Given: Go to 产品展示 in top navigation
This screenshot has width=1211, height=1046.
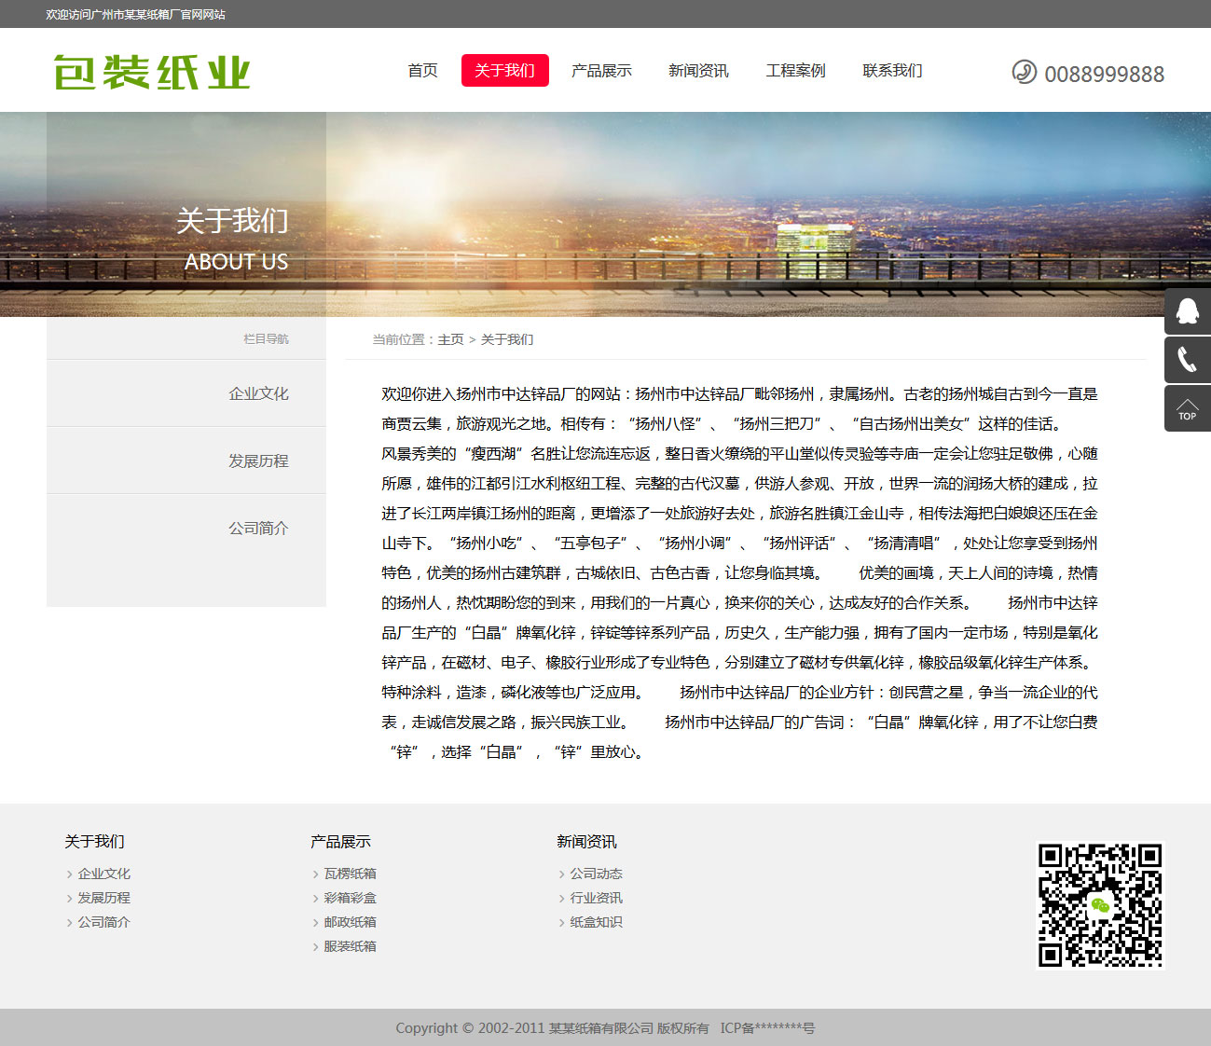Looking at the screenshot, I should pyautogui.click(x=601, y=71).
